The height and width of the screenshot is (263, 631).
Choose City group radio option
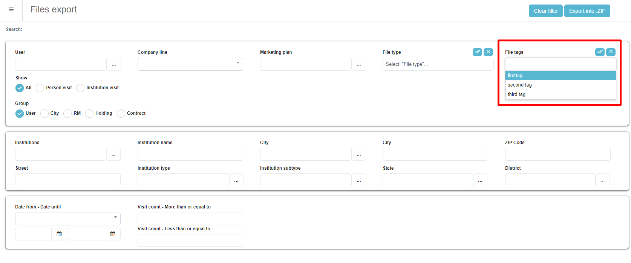(x=44, y=114)
